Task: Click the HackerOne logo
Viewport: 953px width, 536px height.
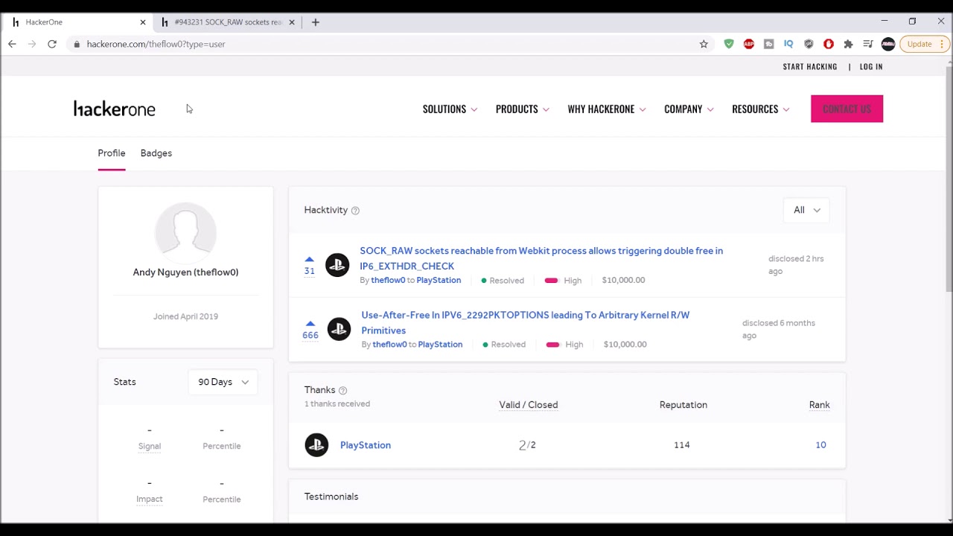Action: pyautogui.click(x=115, y=109)
